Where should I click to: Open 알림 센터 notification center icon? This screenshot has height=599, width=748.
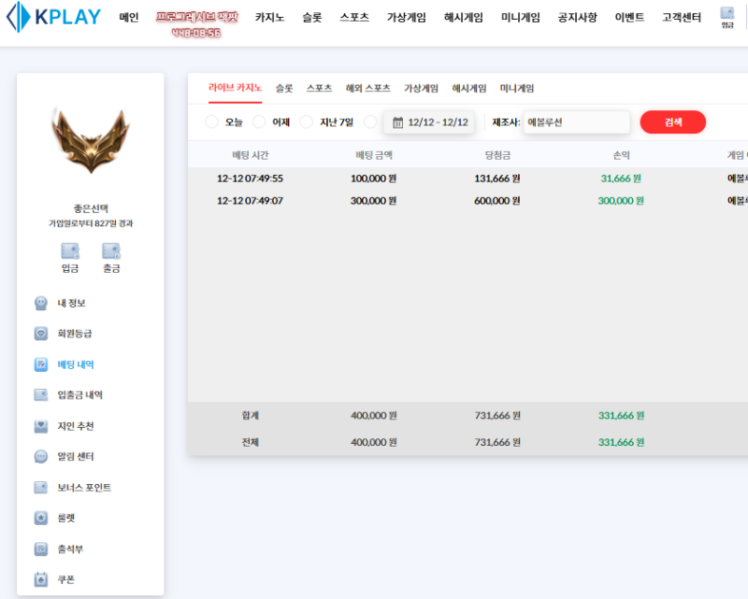[41, 457]
